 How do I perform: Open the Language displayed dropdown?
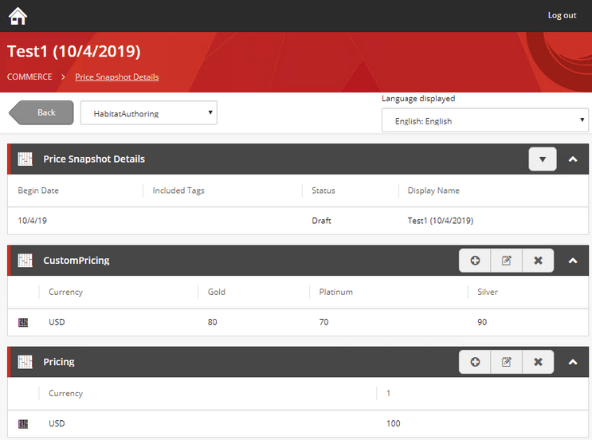click(x=484, y=120)
